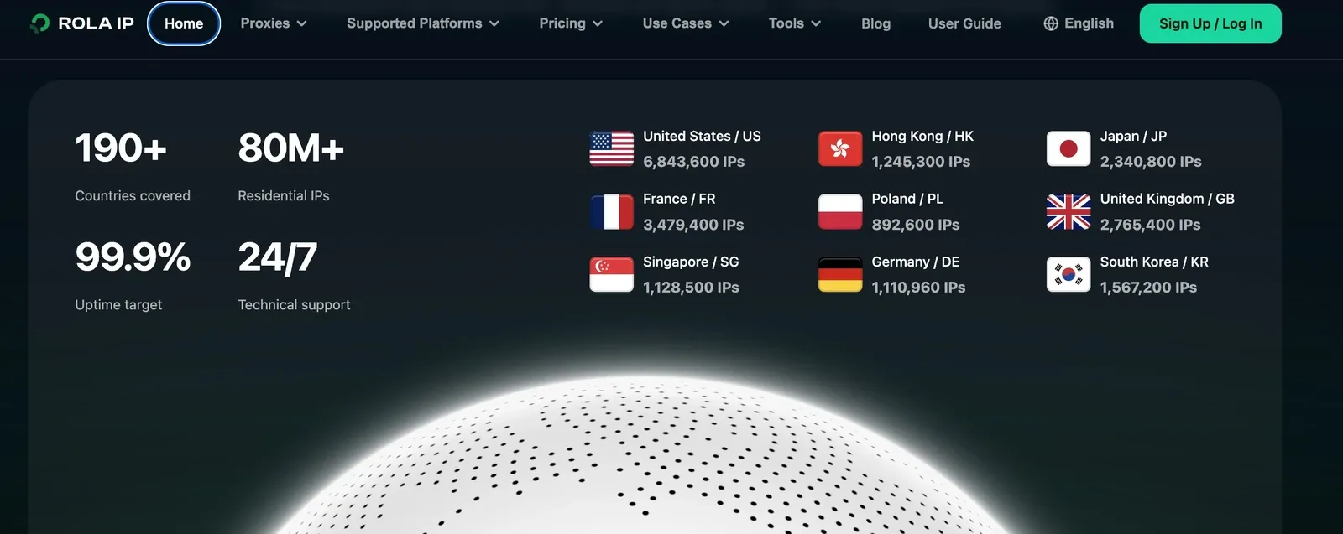1343x534 pixels.
Task: Click the Residential IPs caption
Action: click(284, 195)
